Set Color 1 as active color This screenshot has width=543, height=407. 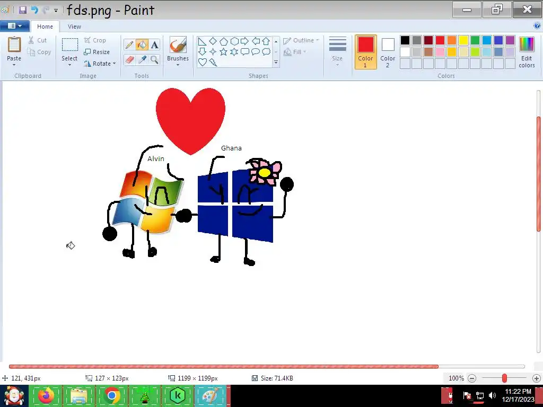pyautogui.click(x=366, y=52)
